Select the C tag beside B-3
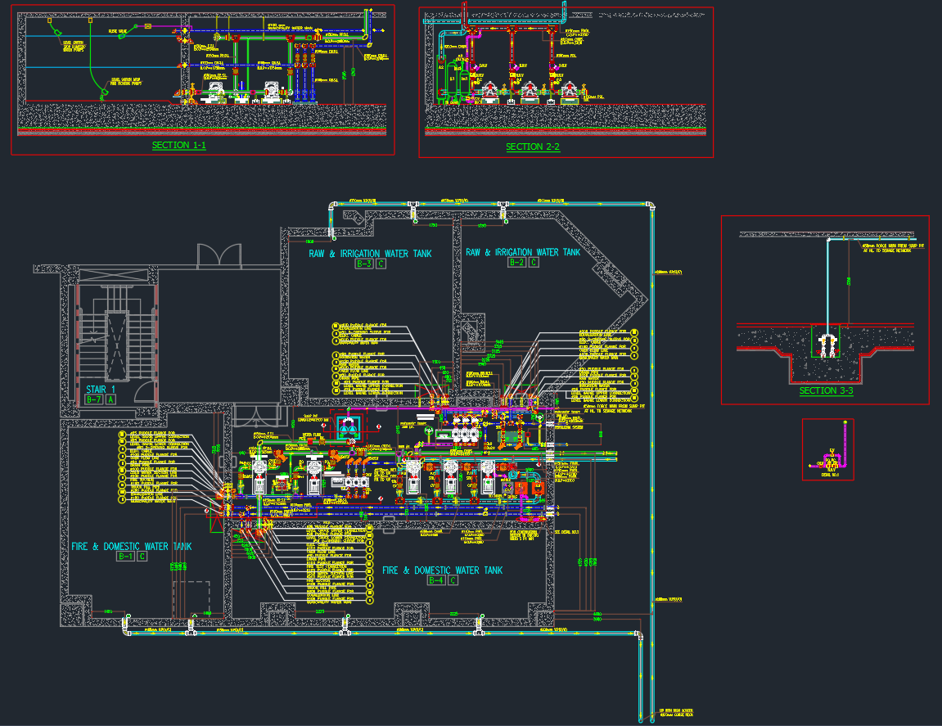 coord(381,264)
